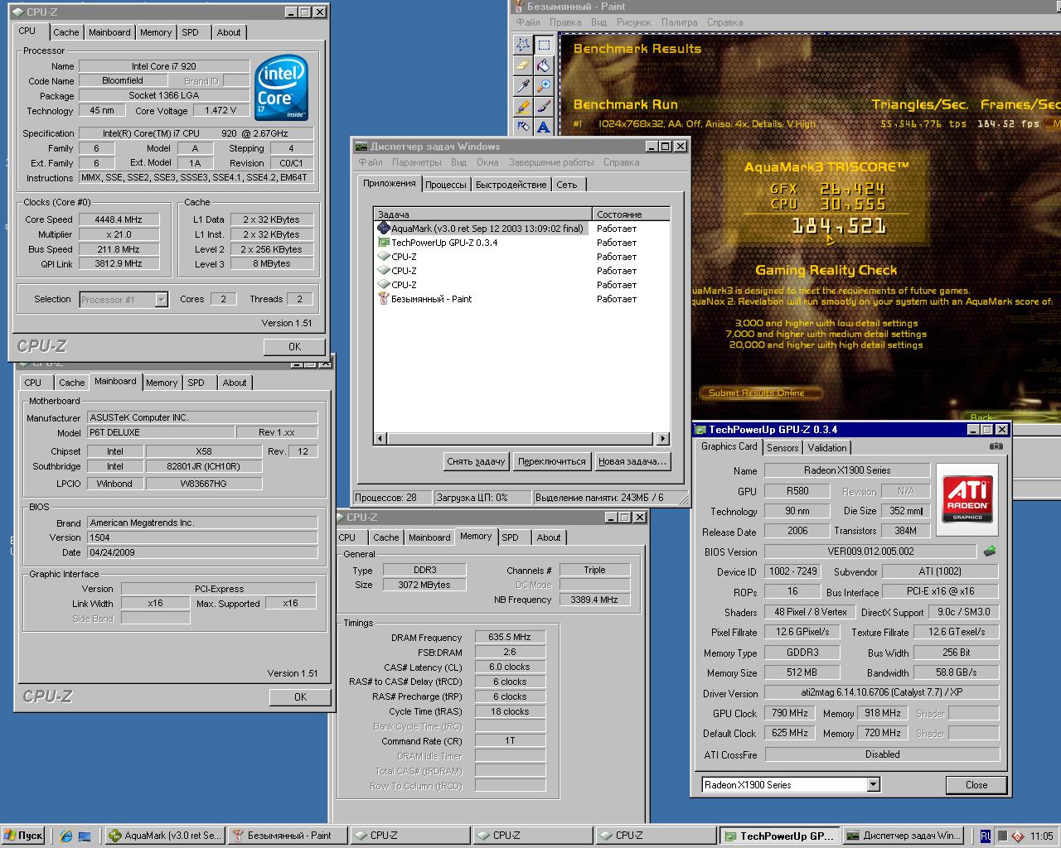
Task: Open Paint's Рисунок menu
Action: coord(634,22)
